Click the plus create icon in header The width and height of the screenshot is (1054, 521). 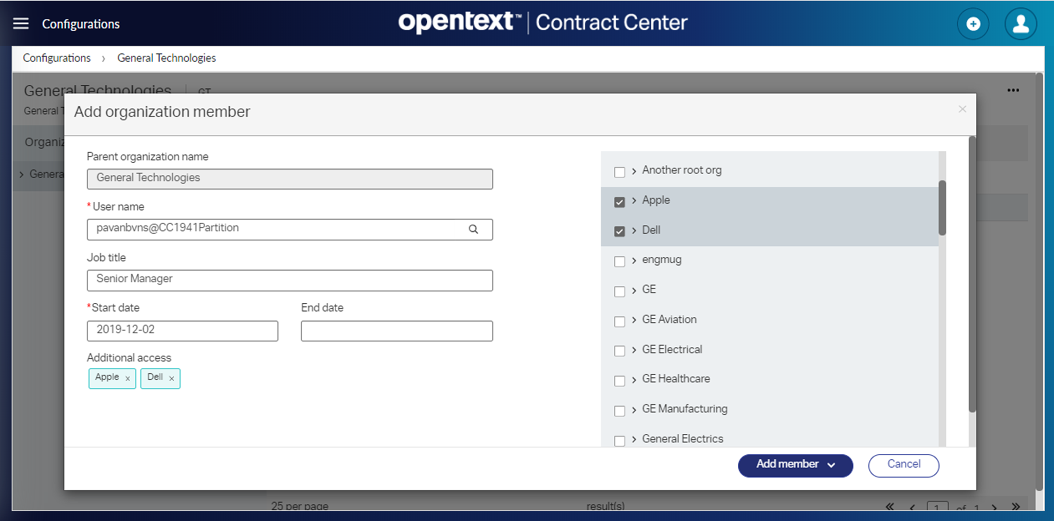point(973,24)
